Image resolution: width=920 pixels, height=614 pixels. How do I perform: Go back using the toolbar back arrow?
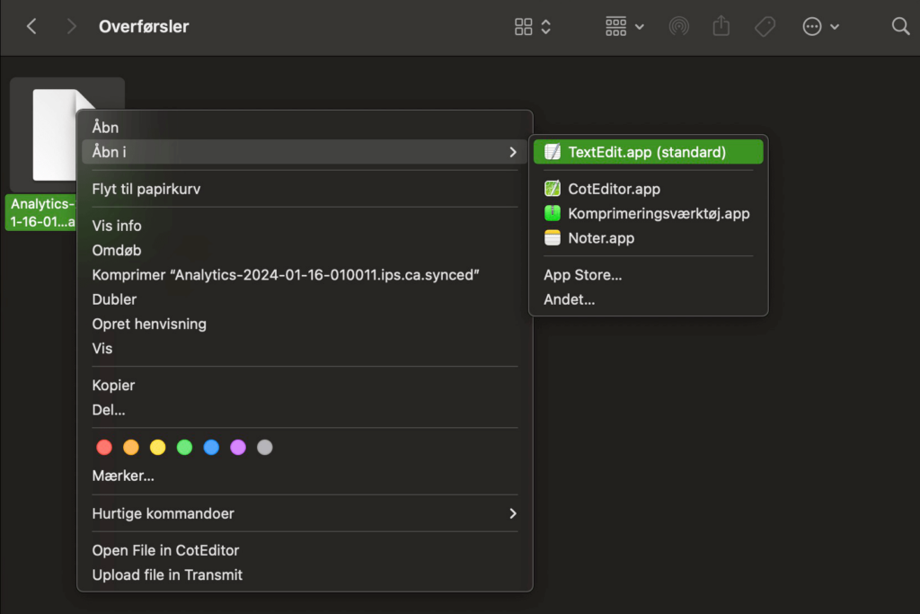[x=31, y=26]
